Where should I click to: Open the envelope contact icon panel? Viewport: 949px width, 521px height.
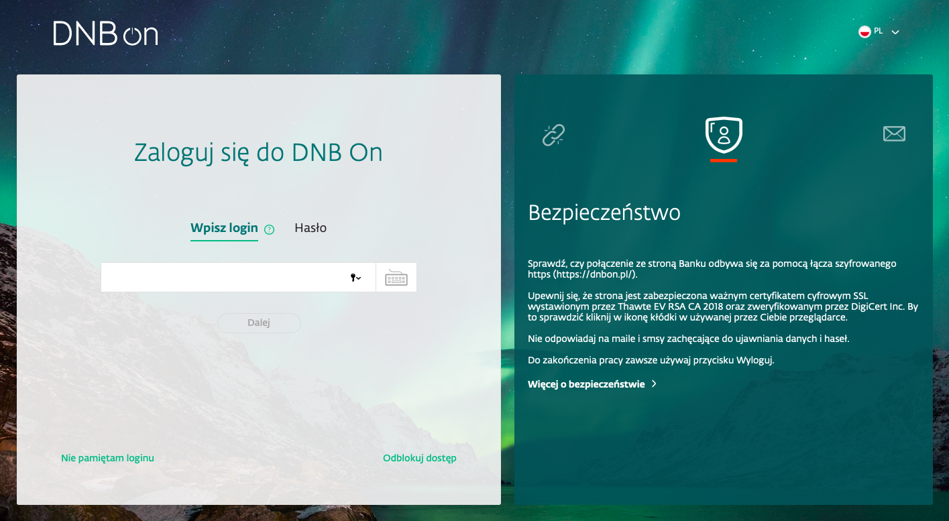pos(894,134)
